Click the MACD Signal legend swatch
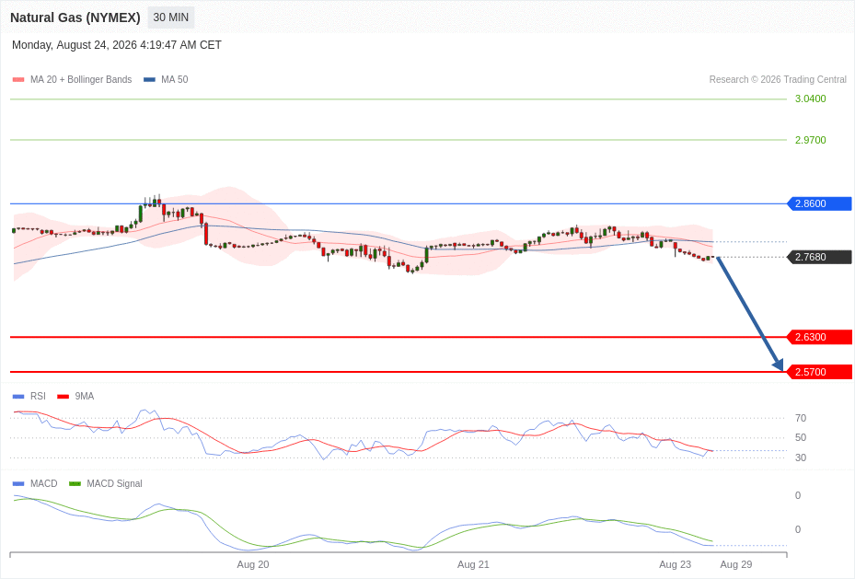The image size is (855, 579). pyautogui.click(x=75, y=483)
